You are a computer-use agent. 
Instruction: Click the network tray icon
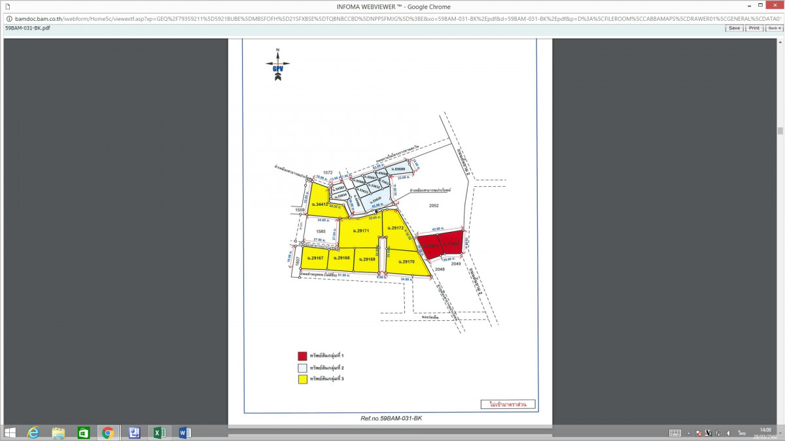tap(718, 433)
